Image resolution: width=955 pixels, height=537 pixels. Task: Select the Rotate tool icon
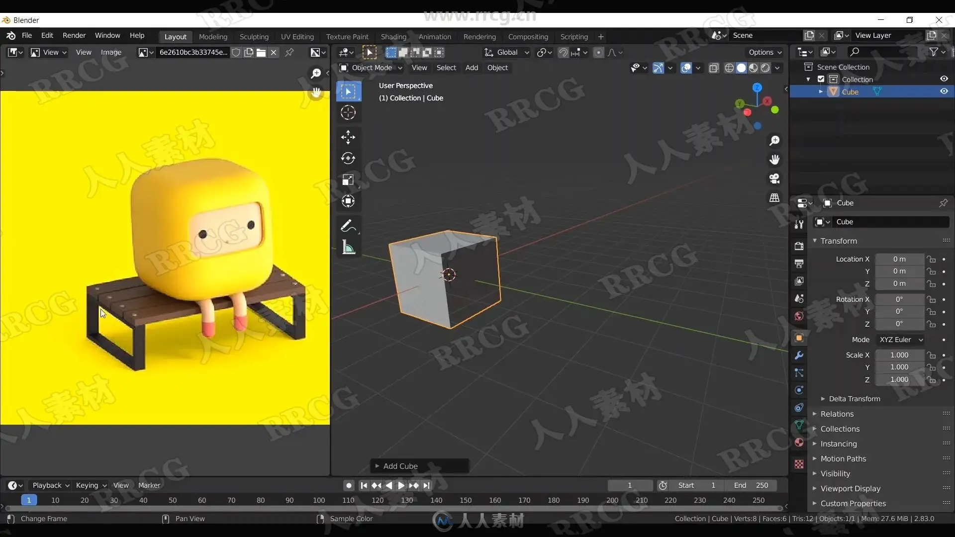click(348, 158)
